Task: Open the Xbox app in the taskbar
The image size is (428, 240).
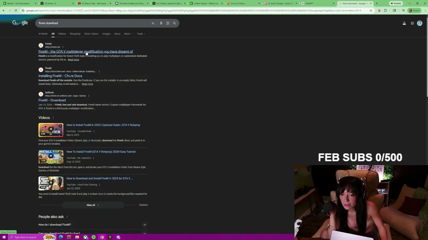Action: coord(86,237)
